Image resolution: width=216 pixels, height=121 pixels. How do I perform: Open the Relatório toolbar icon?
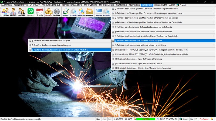pos(82,12)
